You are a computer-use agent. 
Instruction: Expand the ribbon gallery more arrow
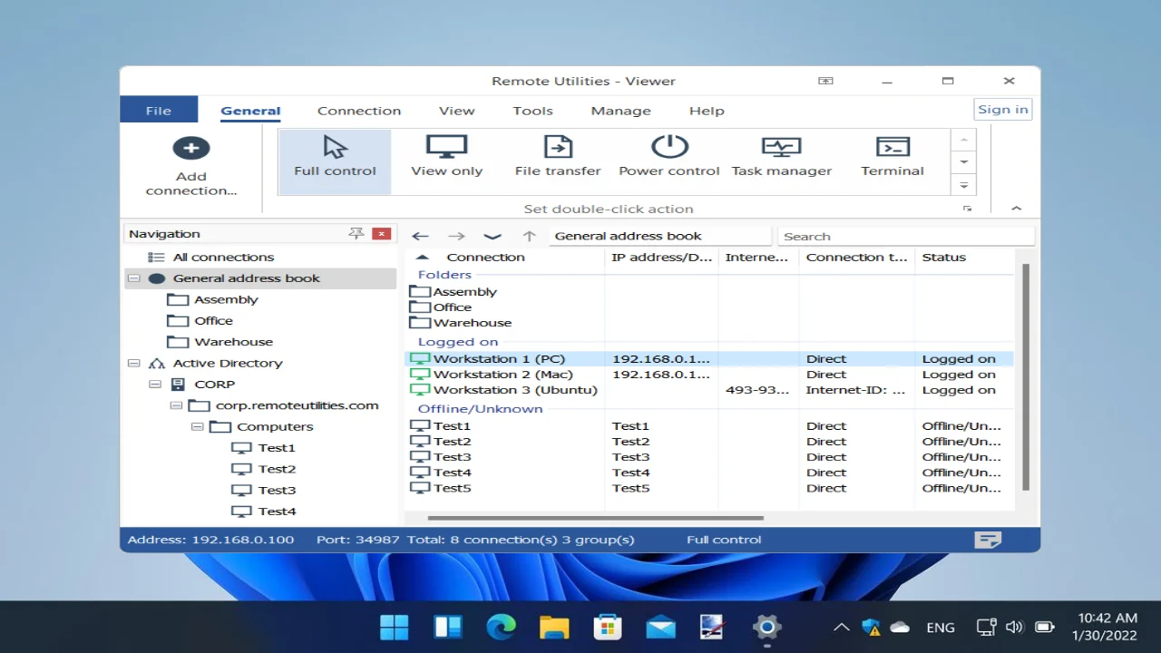[x=963, y=185]
